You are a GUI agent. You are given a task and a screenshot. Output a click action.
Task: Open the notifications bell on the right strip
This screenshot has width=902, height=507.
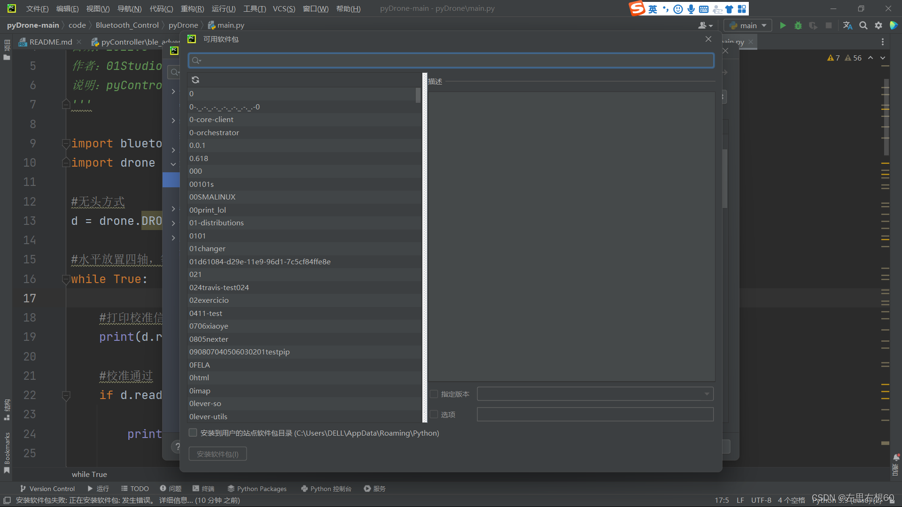pos(896,457)
